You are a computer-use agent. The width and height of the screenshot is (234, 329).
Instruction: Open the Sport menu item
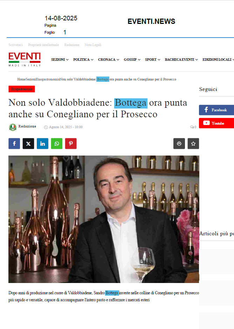[x=153, y=60]
